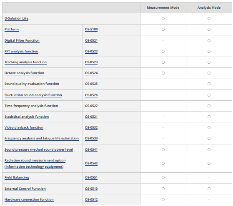Click Analysis Mode circle for Statistical analysis function

209,117
